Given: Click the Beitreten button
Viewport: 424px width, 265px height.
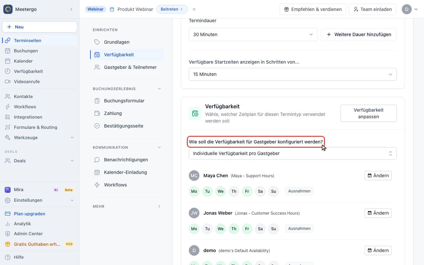Looking at the screenshot, I should (172, 9).
